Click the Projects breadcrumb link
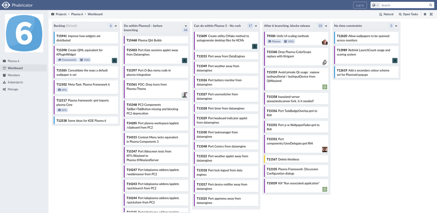437x213 pixels. click(61, 14)
